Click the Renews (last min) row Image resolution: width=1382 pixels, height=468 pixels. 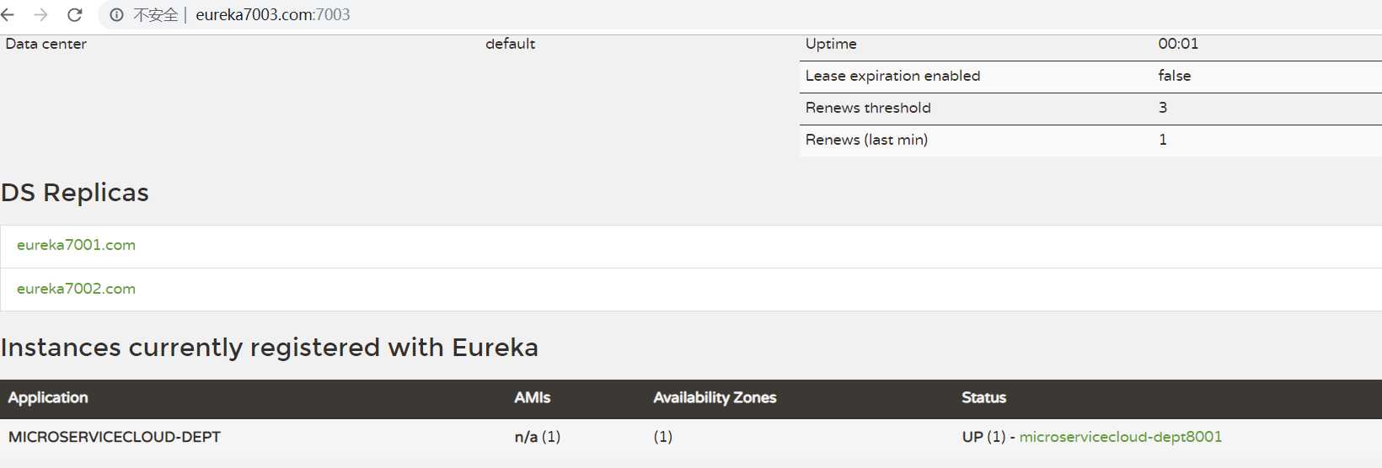tap(1090, 141)
